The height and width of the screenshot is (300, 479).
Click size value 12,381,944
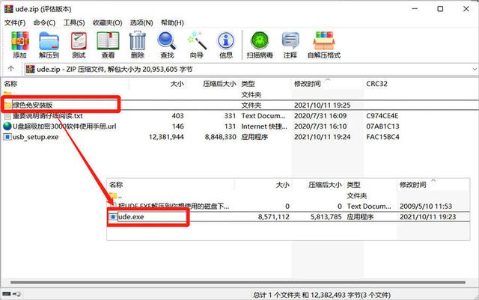166,137
